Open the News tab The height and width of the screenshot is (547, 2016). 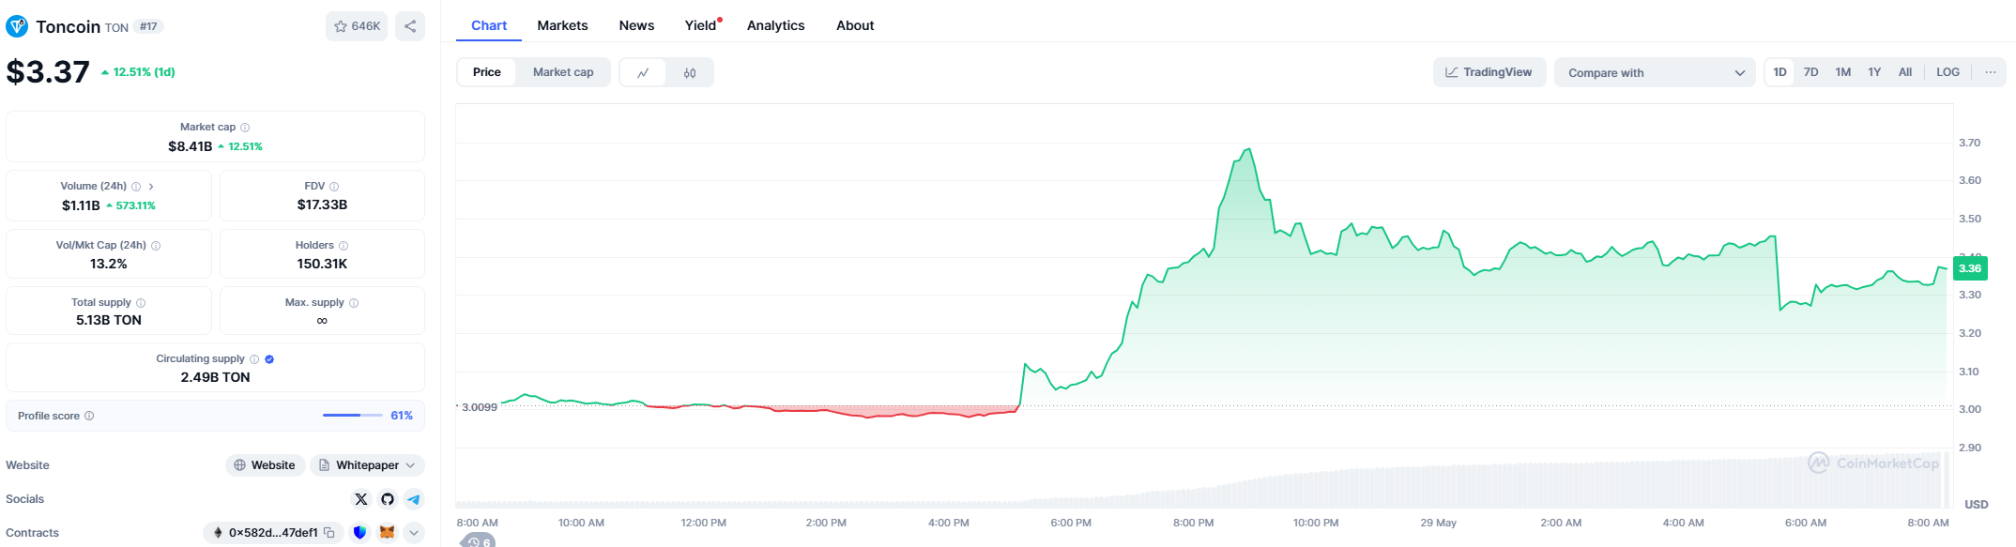pyautogui.click(x=636, y=25)
